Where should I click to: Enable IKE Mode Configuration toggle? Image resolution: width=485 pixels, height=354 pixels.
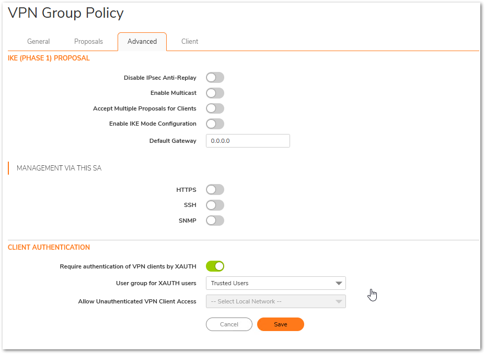[215, 124]
